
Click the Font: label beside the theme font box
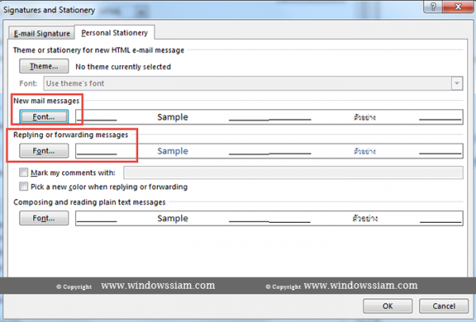click(x=29, y=83)
